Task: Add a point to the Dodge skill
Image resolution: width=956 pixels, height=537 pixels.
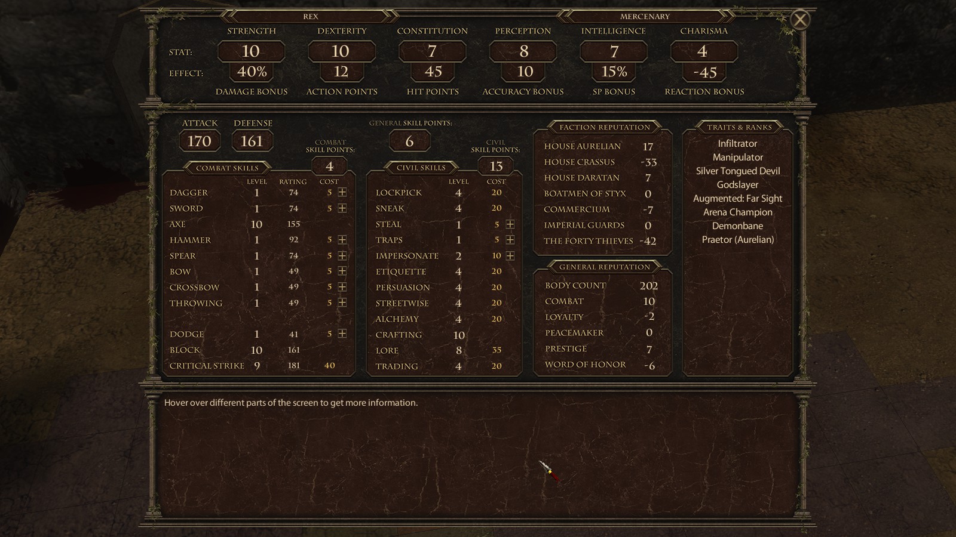Action: [x=342, y=334]
